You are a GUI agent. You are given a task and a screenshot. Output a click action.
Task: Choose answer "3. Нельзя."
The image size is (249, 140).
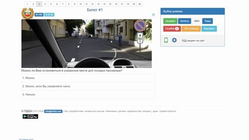[88, 94]
